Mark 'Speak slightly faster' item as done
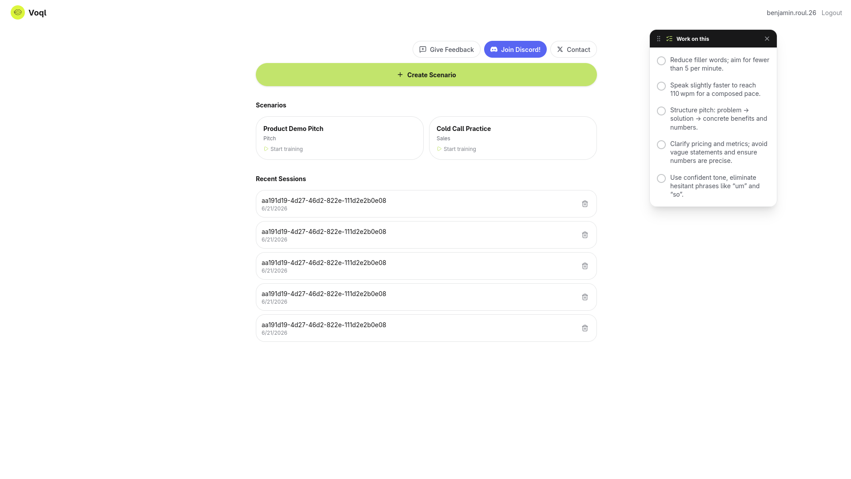Image resolution: width=851 pixels, height=479 pixels. pos(661,86)
